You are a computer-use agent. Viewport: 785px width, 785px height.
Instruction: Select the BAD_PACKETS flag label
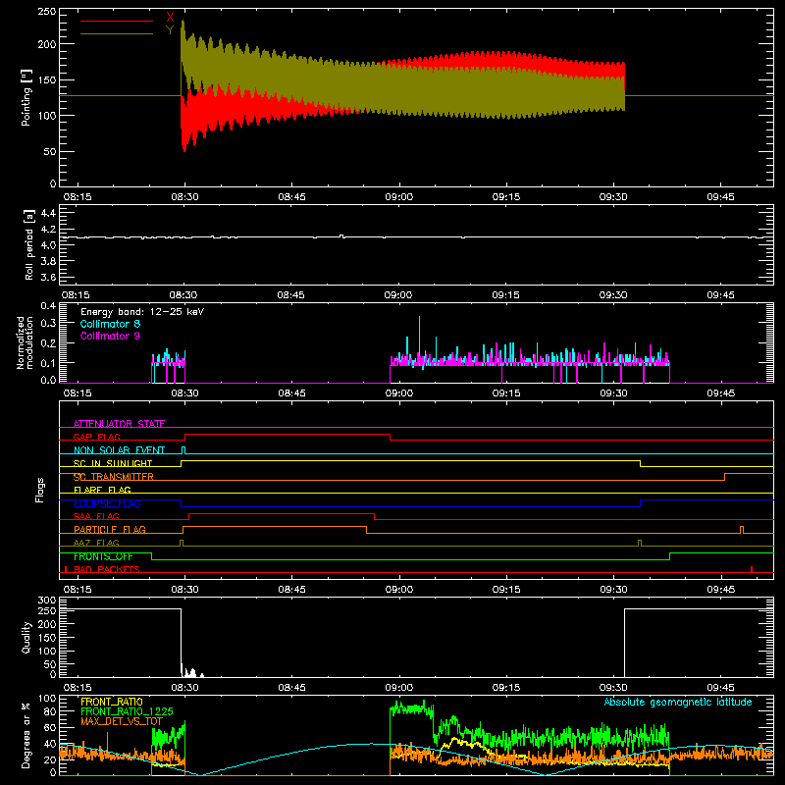pos(107,569)
